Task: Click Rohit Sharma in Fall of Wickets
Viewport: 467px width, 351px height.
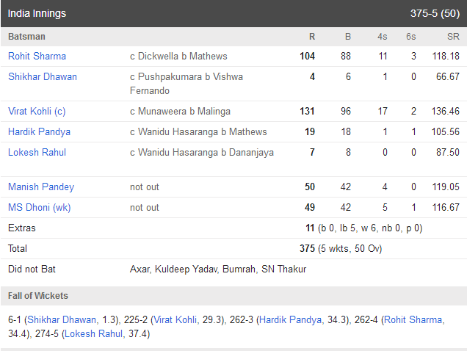Action: (x=413, y=319)
